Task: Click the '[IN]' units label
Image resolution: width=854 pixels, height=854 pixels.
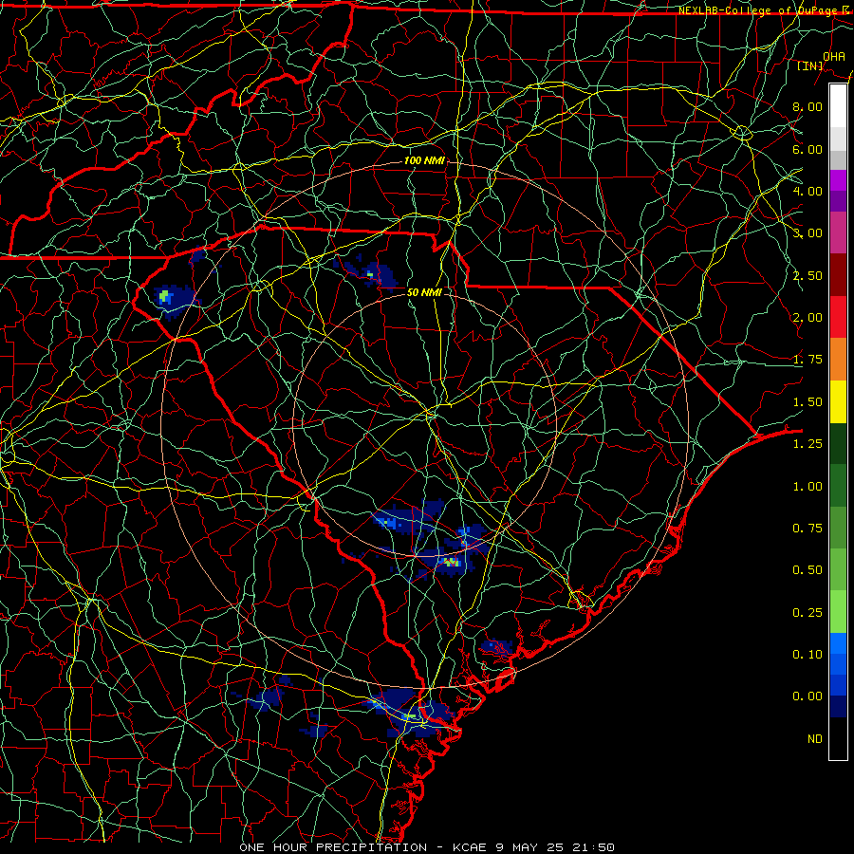Action: 810,65
